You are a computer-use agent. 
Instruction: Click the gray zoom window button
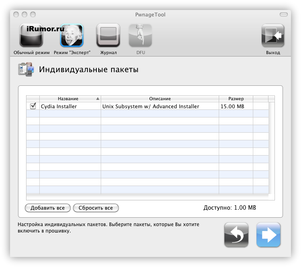pyautogui.click(x=33, y=14)
